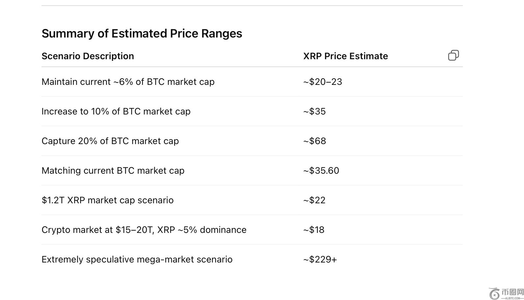This screenshot has height=300, width=524.
Task: Select the 'Increase to 10% of BTC' row
Action: tap(116, 112)
